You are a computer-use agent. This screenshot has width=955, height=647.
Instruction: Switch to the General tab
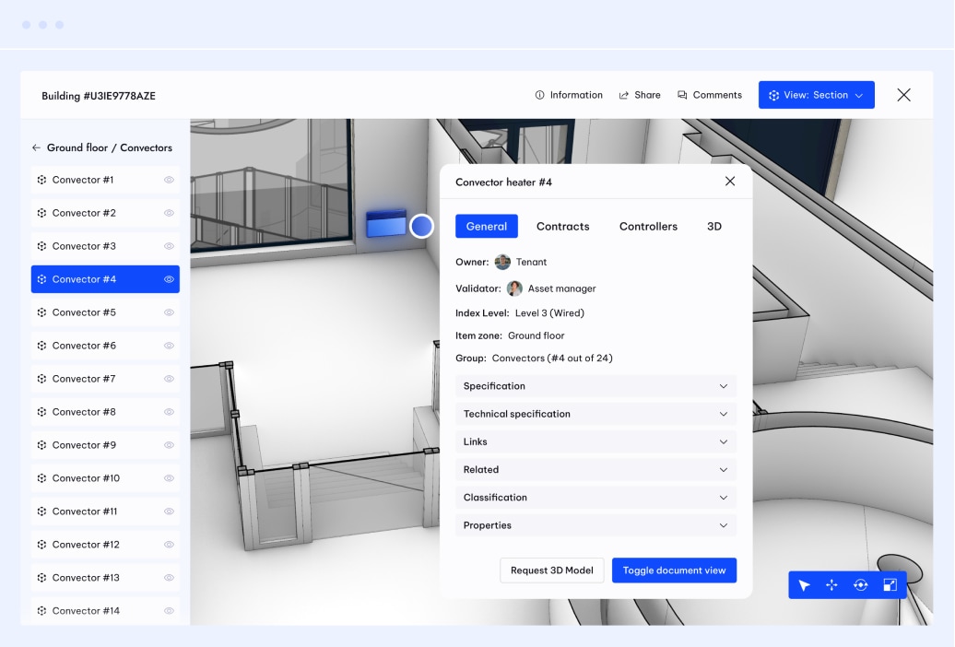pos(487,226)
